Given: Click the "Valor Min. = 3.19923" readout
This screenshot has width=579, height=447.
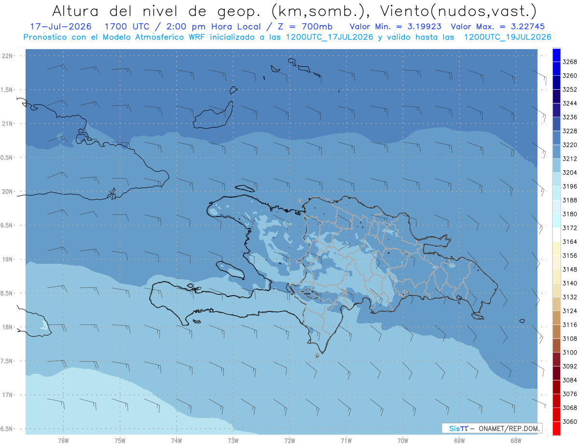Looking at the screenshot, I should [396, 27].
